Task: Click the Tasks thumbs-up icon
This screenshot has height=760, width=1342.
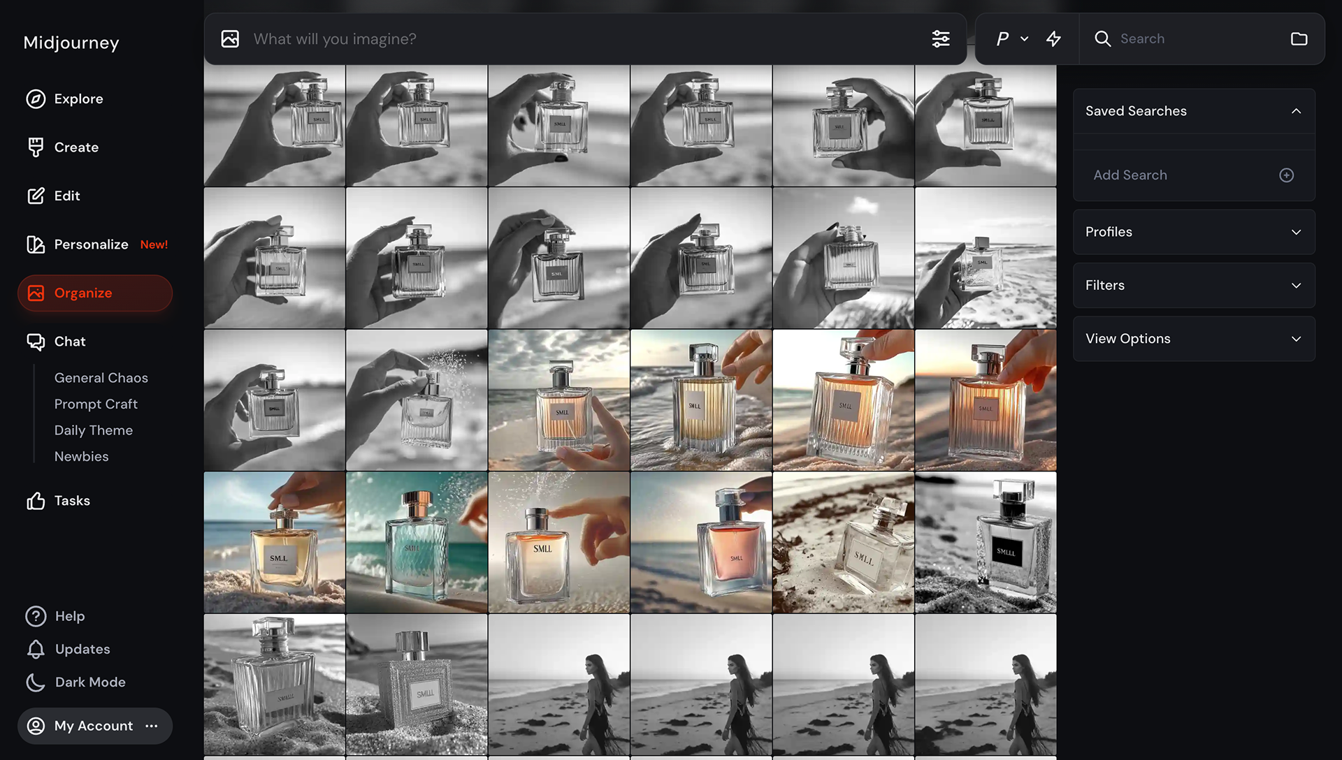Action: pos(36,501)
